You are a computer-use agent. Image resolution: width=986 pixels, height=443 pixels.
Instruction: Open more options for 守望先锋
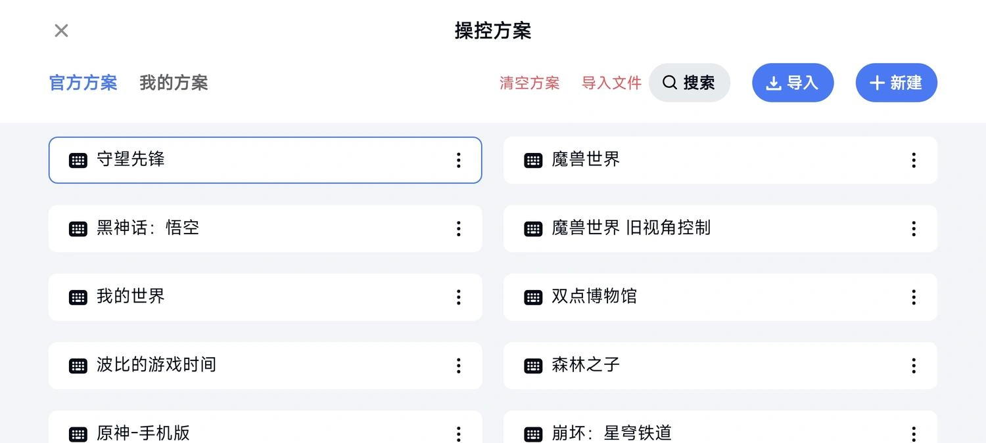pos(459,160)
